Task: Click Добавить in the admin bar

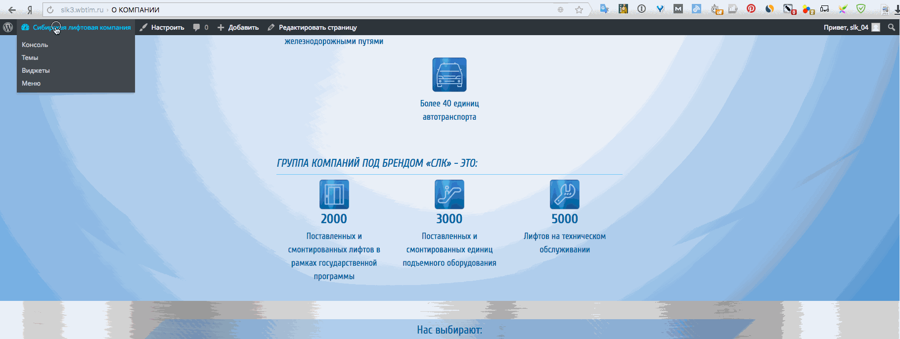Action: click(x=238, y=27)
